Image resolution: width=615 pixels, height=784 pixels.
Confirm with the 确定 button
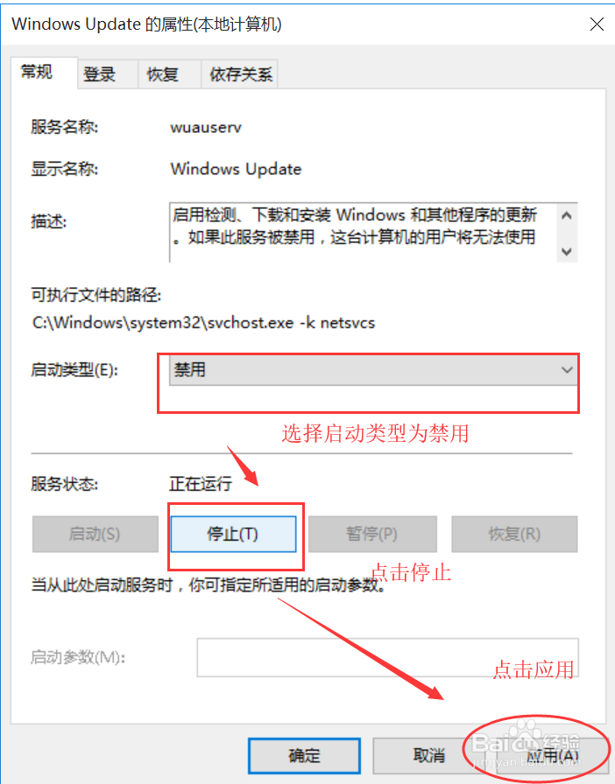coord(305,755)
